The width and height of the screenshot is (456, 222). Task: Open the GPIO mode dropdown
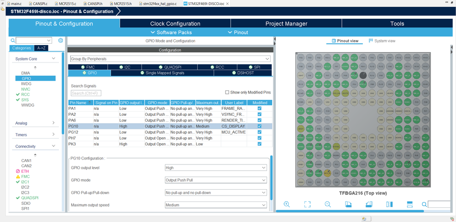pos(216,180)
